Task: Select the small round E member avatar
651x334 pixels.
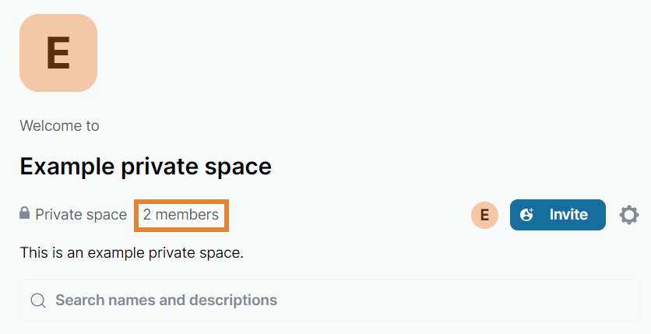Action: pyautogui.click(x=484, y=215)
